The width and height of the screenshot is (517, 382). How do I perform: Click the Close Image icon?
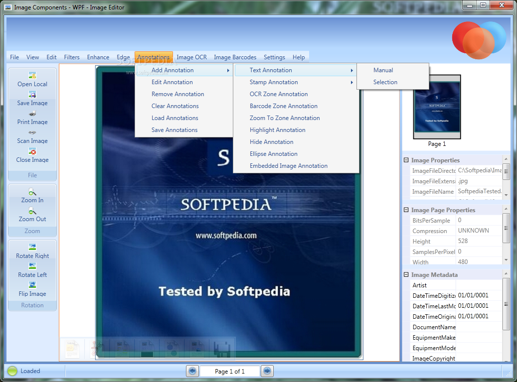[32, 151]
